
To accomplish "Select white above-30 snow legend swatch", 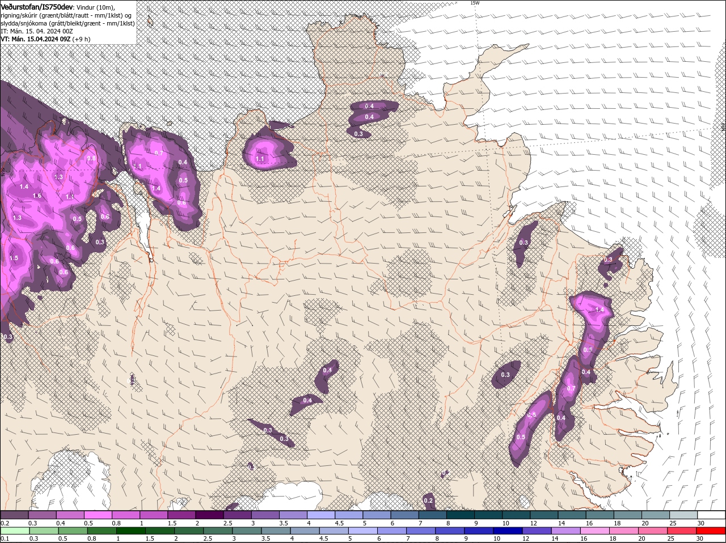I will (712, 515).
